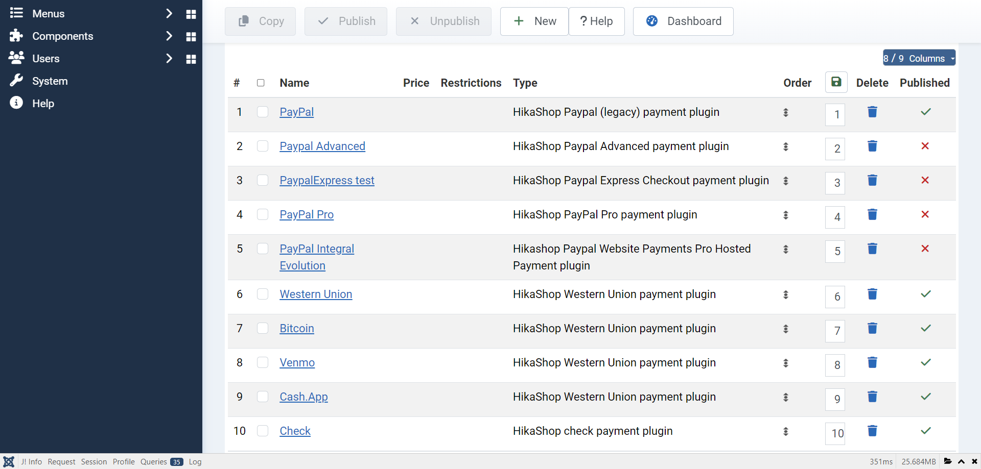Image resolution: width=981 pixels, height=469 pixels.
Task: Publish Paypal Advanced via its red X
Action: [925, 146]
